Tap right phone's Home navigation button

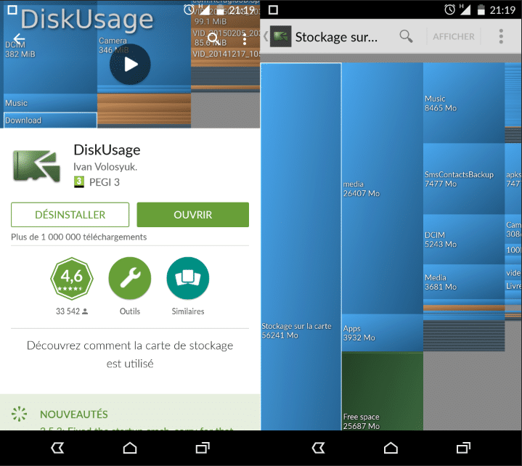(391, 448)
